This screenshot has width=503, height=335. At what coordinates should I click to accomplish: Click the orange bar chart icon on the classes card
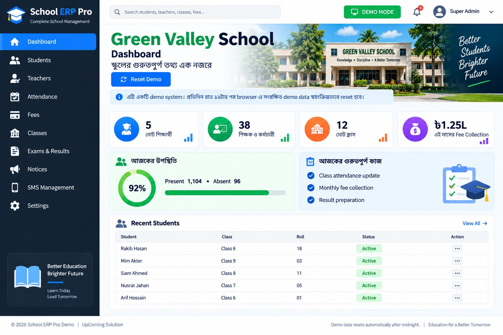coord(383,138)
